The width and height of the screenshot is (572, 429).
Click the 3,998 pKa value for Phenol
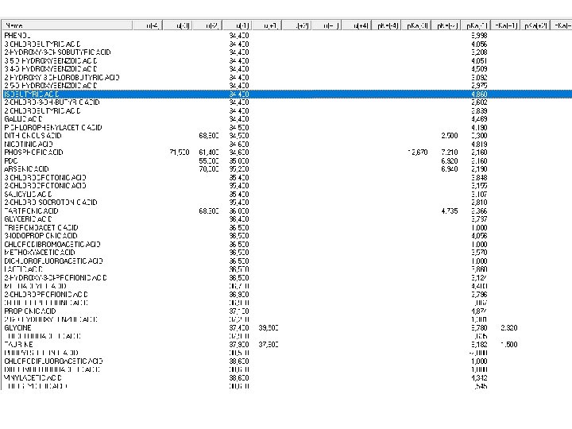479,36
